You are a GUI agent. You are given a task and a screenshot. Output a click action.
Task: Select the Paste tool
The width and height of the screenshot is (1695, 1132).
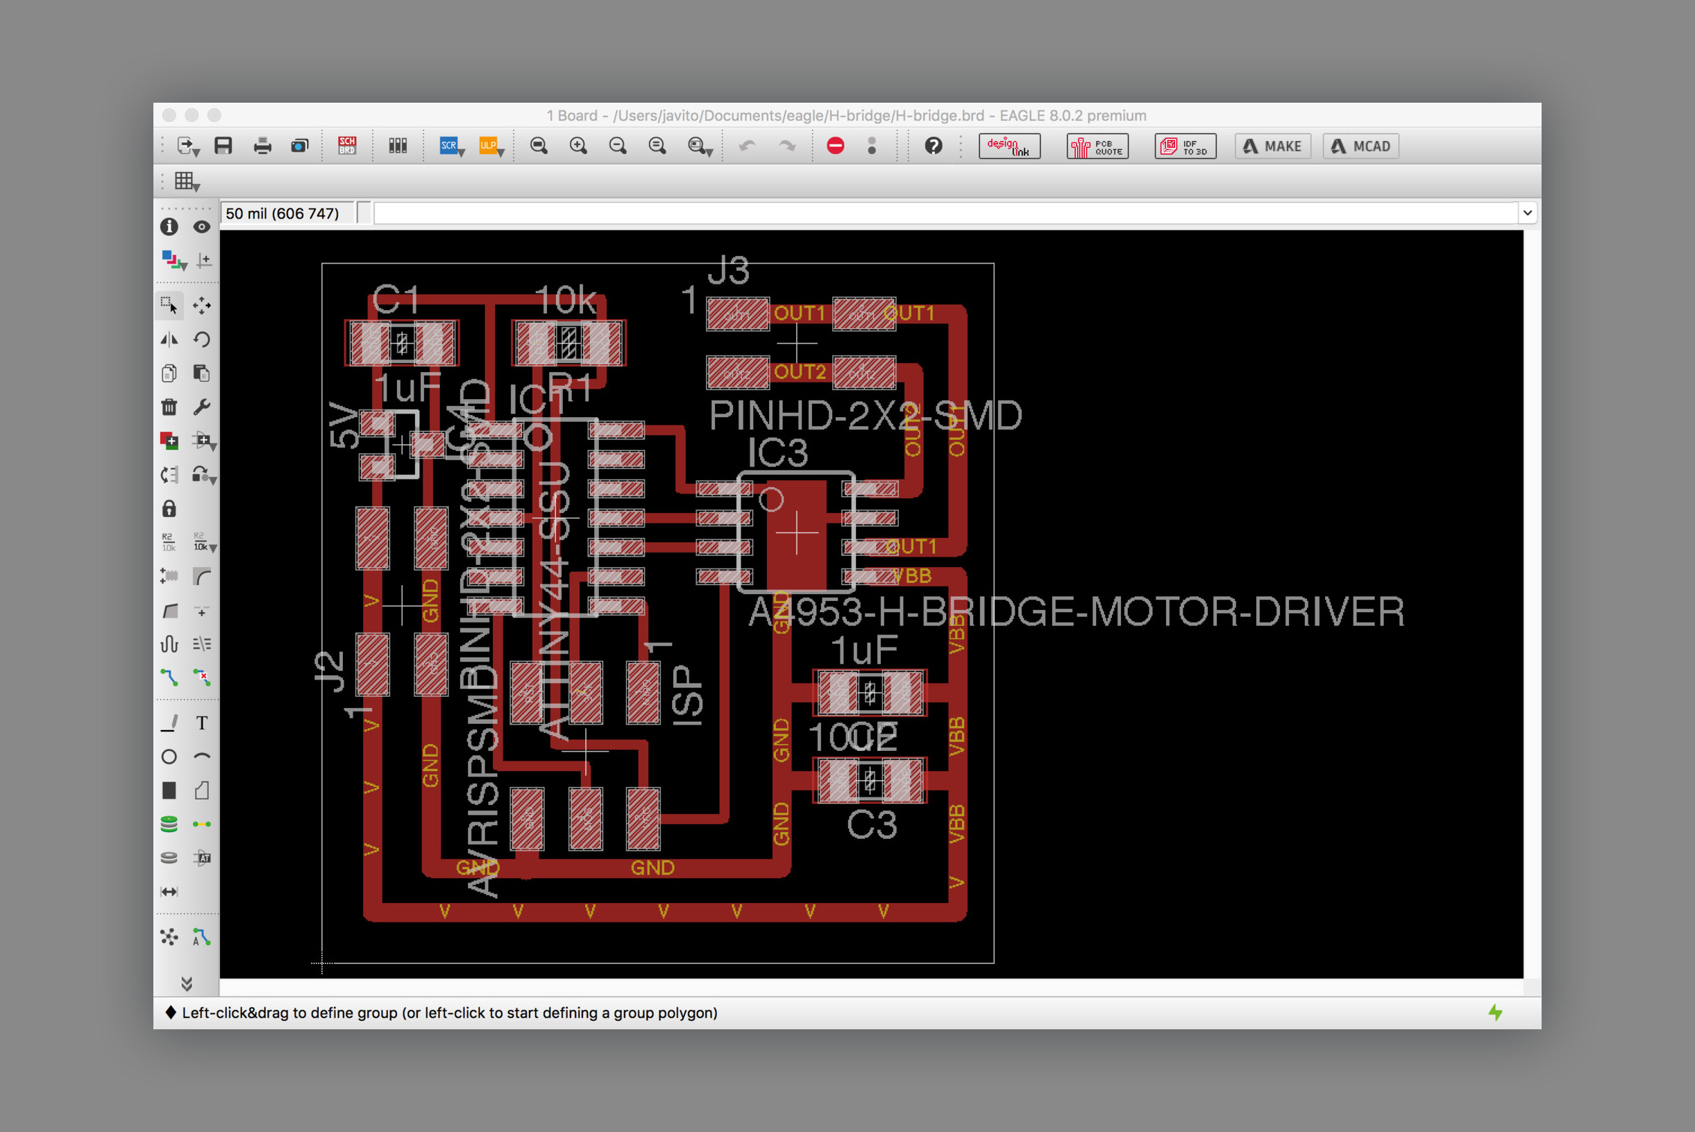201,373
